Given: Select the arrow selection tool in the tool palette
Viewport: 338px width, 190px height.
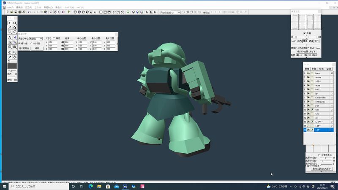Looking at the screenshot, I should 9,23.
